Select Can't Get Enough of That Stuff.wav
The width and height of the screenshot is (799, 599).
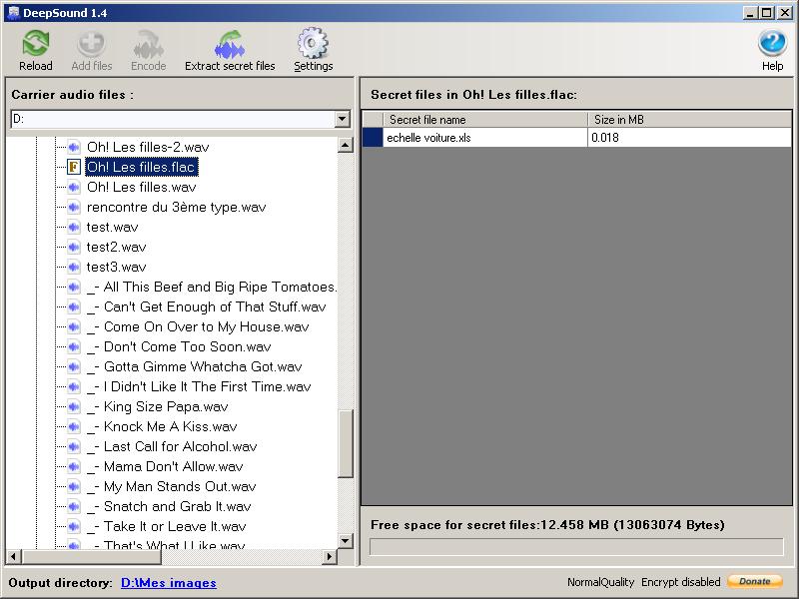[206, 306]
